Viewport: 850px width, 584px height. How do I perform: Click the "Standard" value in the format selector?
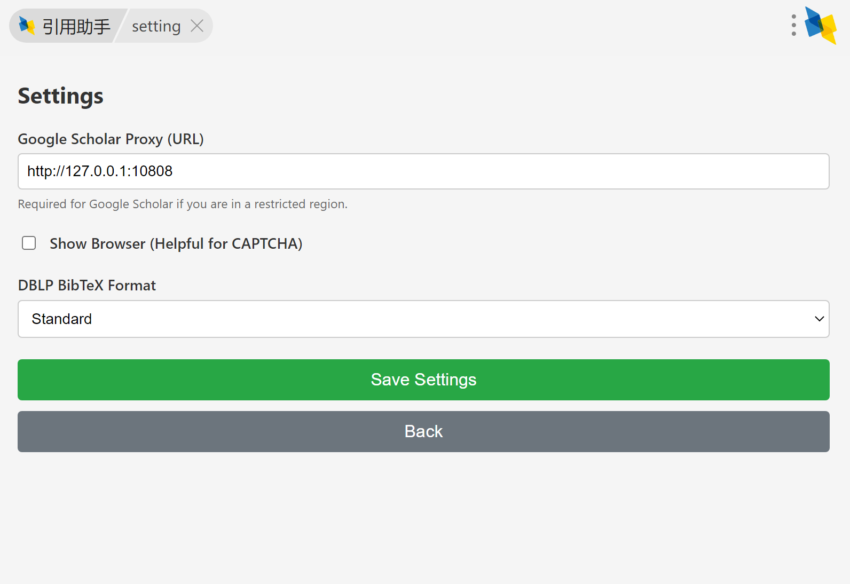(x=62, y=319)
